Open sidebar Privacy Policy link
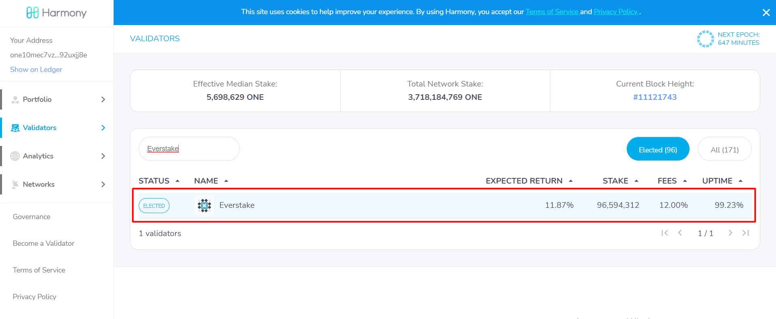The height and width of the screenshot is (319, 776). pyautogui.click(x=34, y=297)
